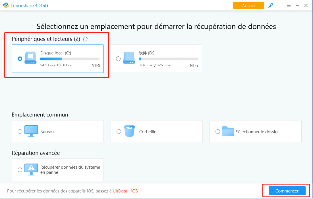Open the UltData - iOS link
Viewport: 313px width, 199px height.
tap(125, 191)
